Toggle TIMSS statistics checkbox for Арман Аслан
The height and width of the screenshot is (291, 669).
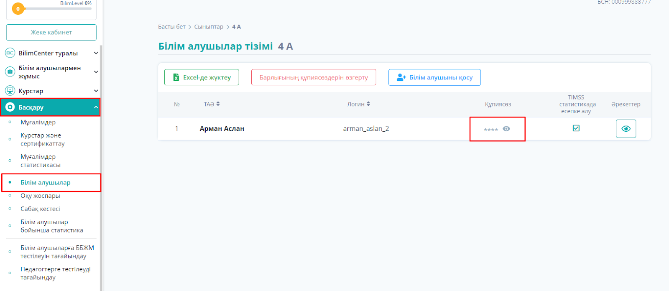[576, 128]
